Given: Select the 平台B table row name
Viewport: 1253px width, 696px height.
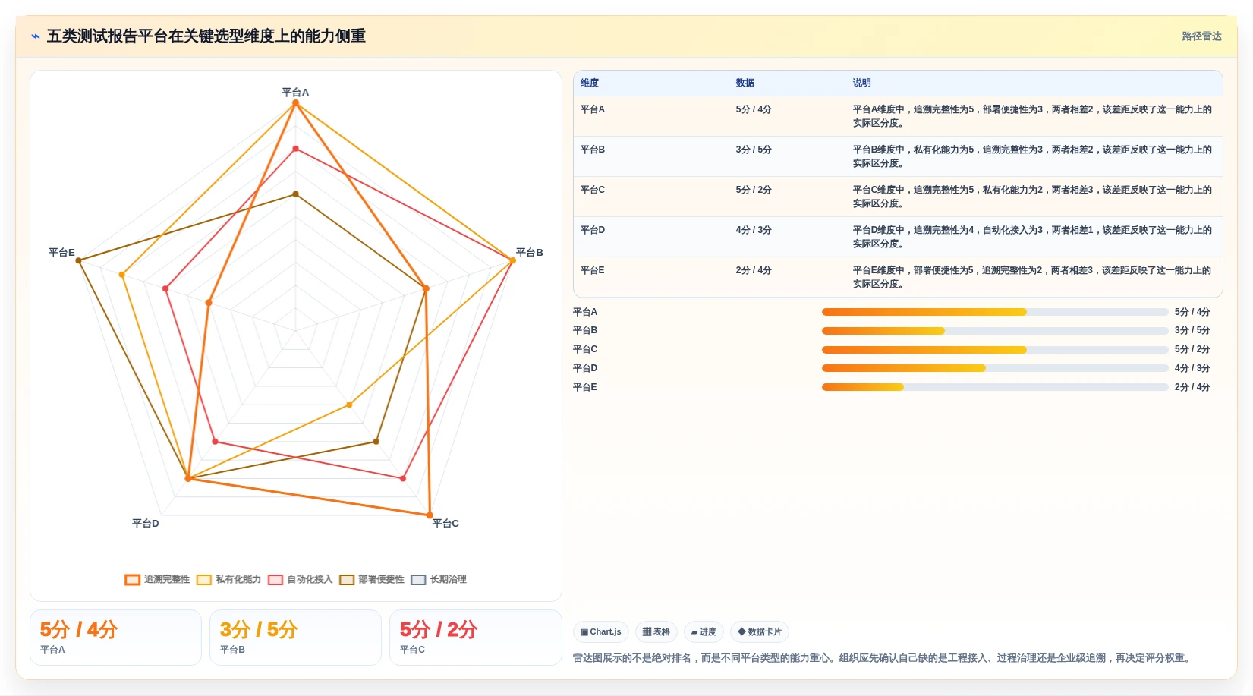Looking at the screenshot, I should (x=593, y=150).
